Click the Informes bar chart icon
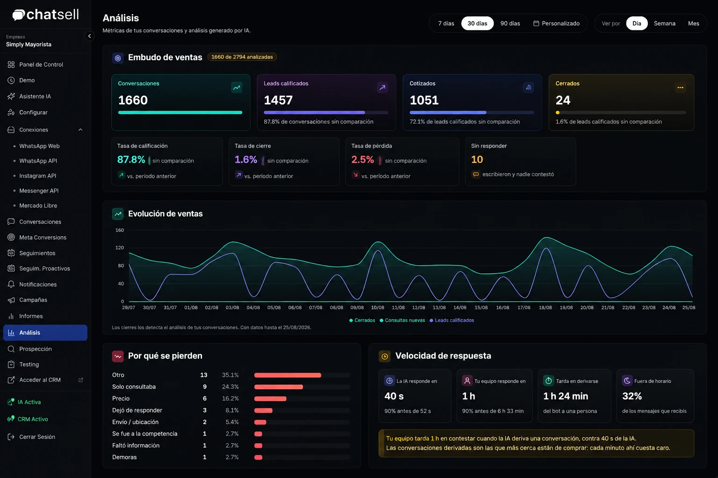The image size is (718, 478). click(11, 316)
